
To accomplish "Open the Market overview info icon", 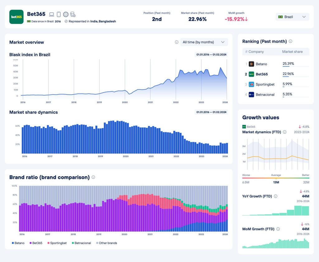I will point(177,42).
